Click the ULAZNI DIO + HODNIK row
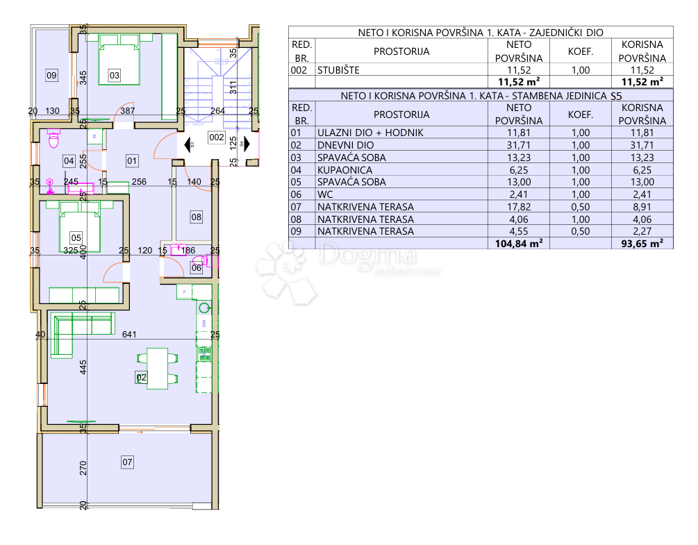The height and width of the screenshot is (545, 698). pyautogui.click(x=480, y=132)
